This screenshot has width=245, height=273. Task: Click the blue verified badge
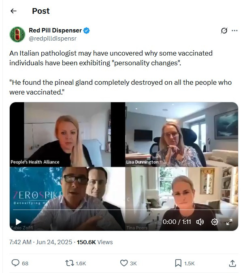point(87,30)
